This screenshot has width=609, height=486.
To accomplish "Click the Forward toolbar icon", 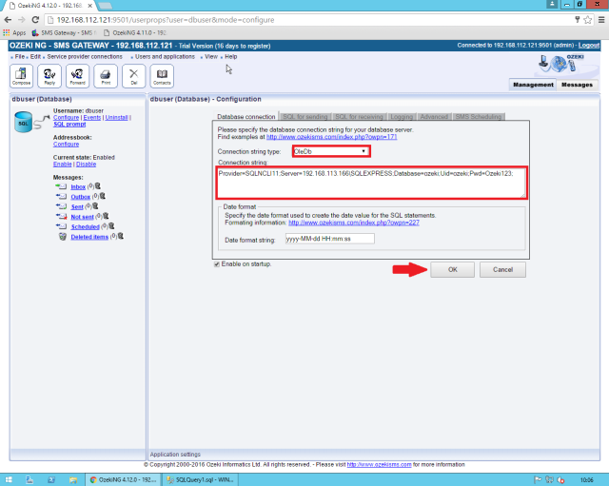I will pos(77,76).
